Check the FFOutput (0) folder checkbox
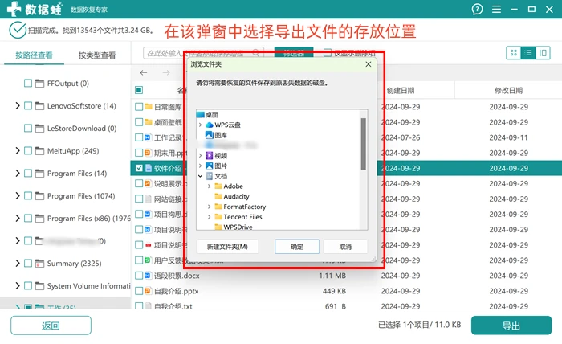The image size is (562, 344). (28, 84)
